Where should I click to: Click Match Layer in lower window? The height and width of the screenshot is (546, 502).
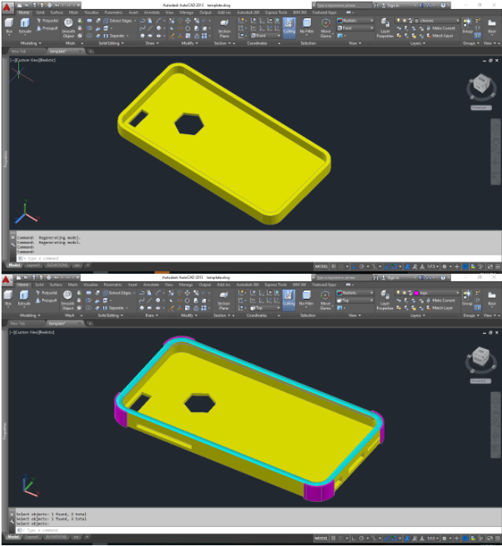[440, 308]
